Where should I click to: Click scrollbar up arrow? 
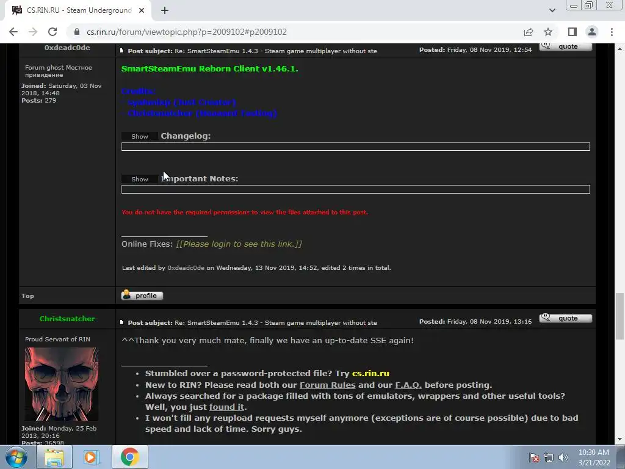tap(619, 49)
